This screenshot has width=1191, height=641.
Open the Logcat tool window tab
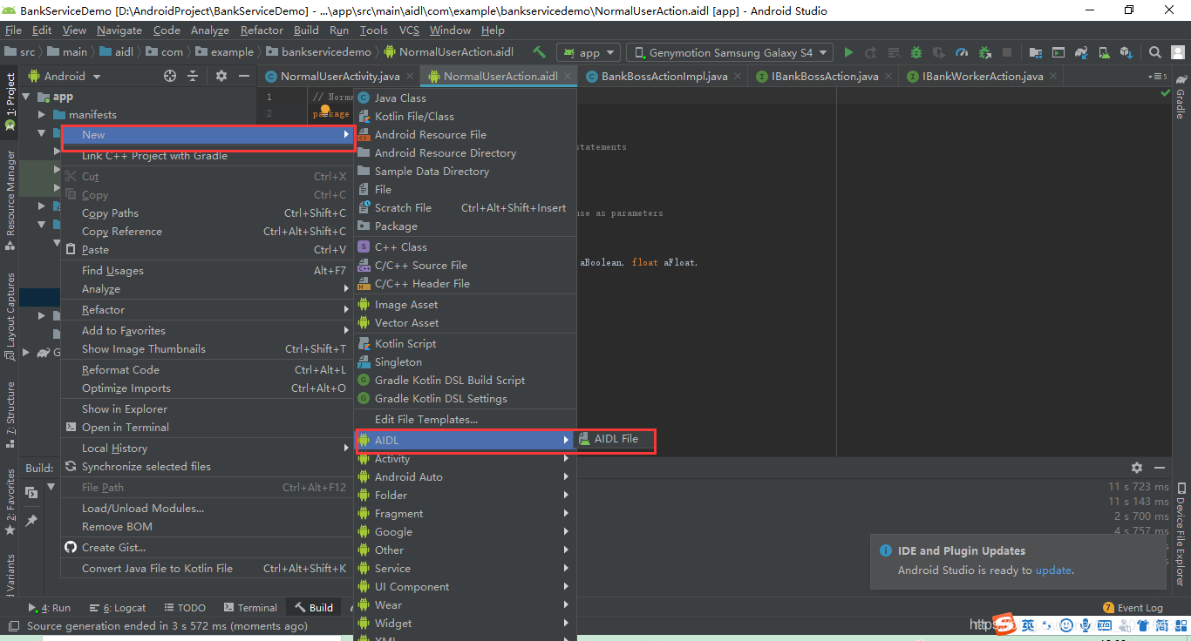pyautogui.click(x=118, y=608)
